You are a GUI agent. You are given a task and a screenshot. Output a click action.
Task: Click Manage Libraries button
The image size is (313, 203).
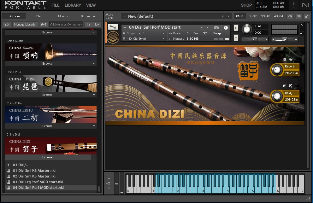(x=25, y=25)
